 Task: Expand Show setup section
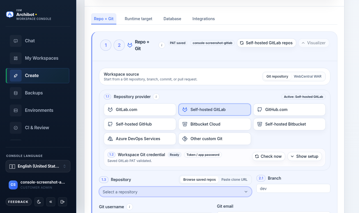[305, 156]
